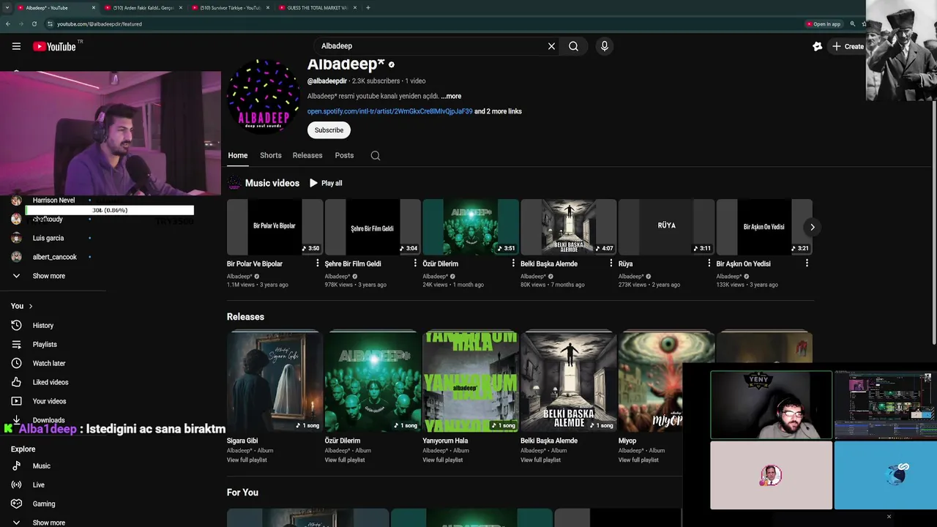Image resolution: width=937 pixels, height=527 pixels.
Task: Click the YouTube Premium star icon beside Create
Action: pyautogui.click(x=818, y=46)
